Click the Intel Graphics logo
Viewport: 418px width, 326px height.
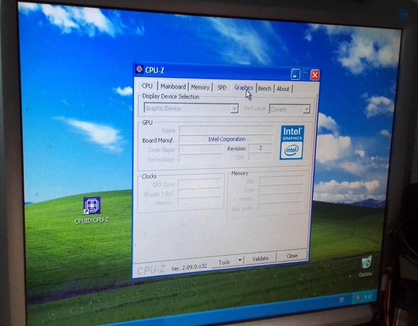(x=292, y=143)
